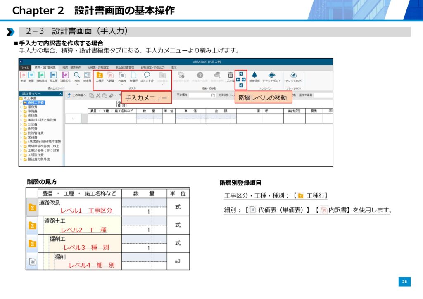Expand the 運搬費 tree node
The image size is (423, 299).
point(21,107)
